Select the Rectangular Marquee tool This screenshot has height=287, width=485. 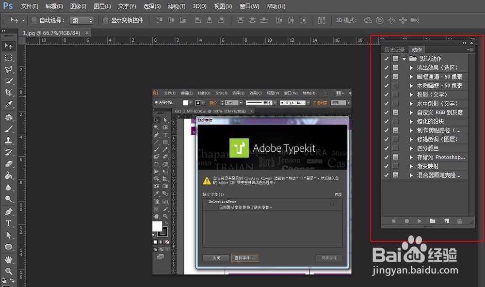coord(8,58)
